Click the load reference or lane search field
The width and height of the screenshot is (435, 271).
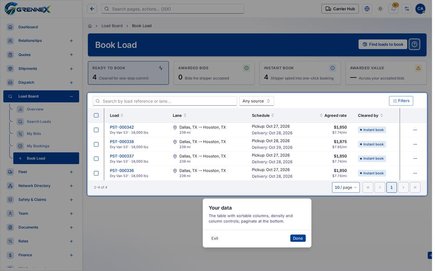(x=165, y=101)
